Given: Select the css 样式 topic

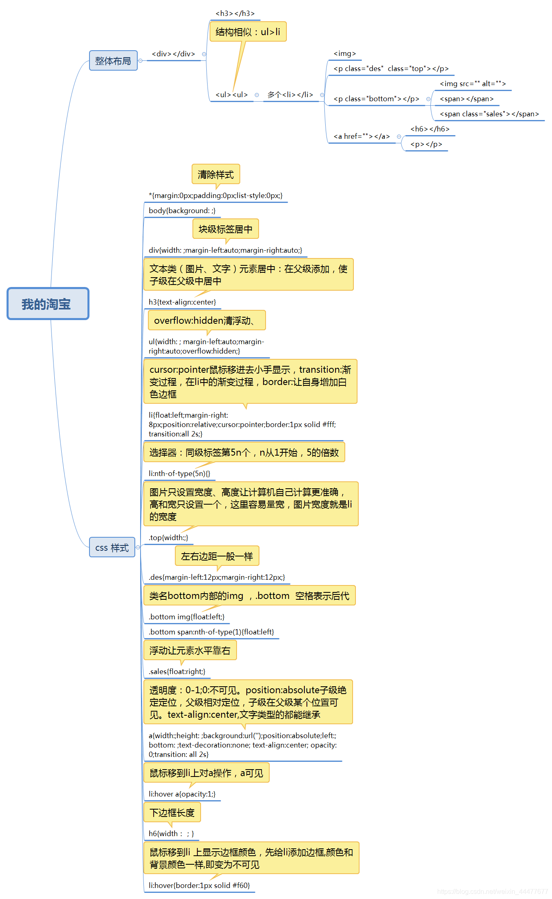Looking at the screenshot, I should pos(112,547).
